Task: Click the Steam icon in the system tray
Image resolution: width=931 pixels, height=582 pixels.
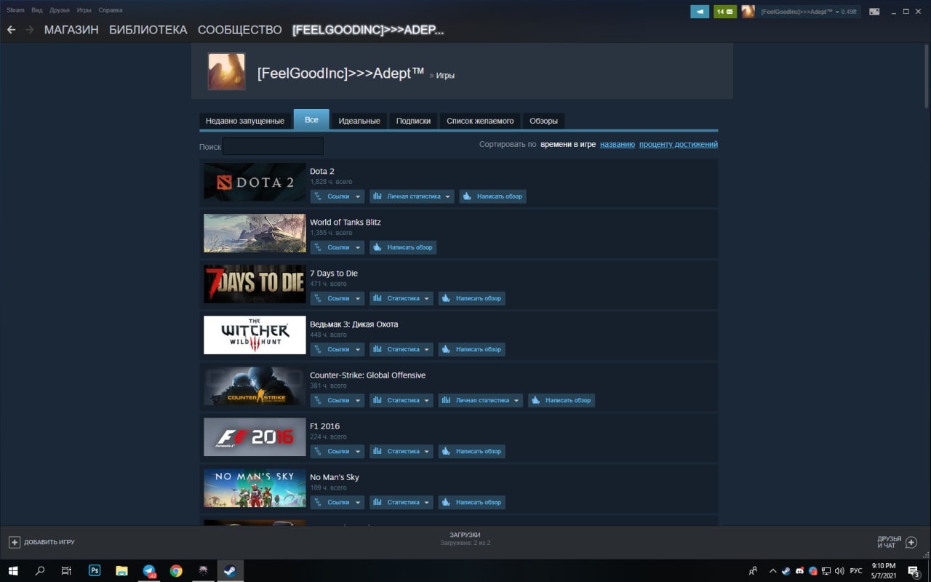Action: (x=786, y=571)
